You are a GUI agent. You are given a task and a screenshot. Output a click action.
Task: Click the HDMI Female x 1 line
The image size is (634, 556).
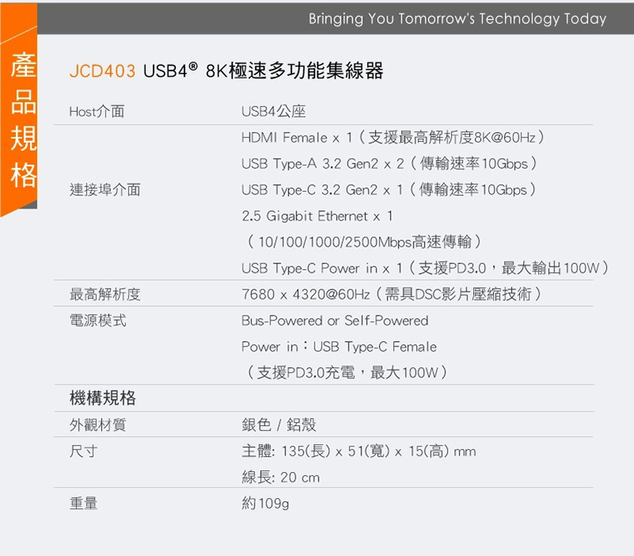(393, 138)
